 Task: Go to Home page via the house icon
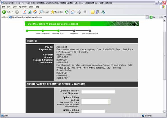click(35, 12)
